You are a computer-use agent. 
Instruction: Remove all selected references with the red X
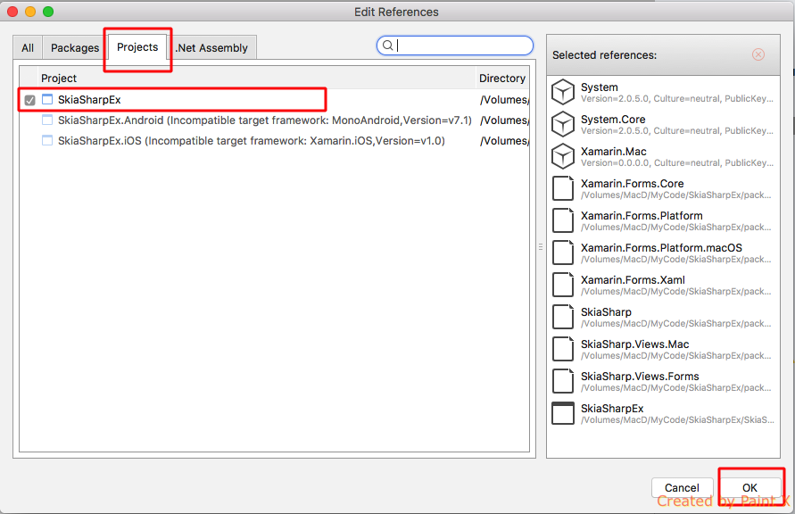(x=758, y=54)
